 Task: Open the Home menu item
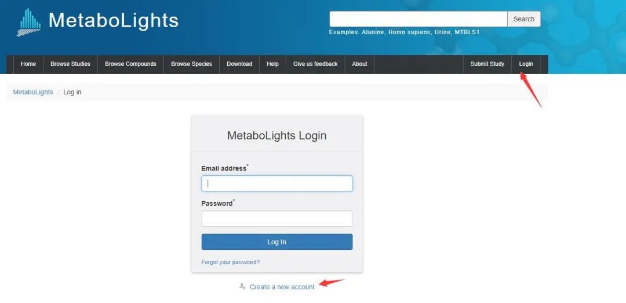point(28,64)
